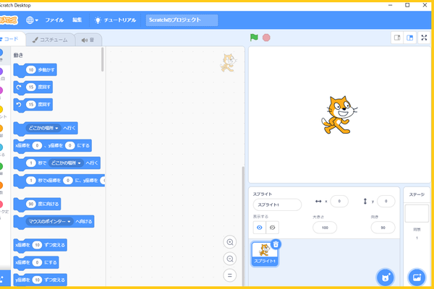Switch to the コード tab
This screenshot has height=289, width=434.
[x=11, y=39]
